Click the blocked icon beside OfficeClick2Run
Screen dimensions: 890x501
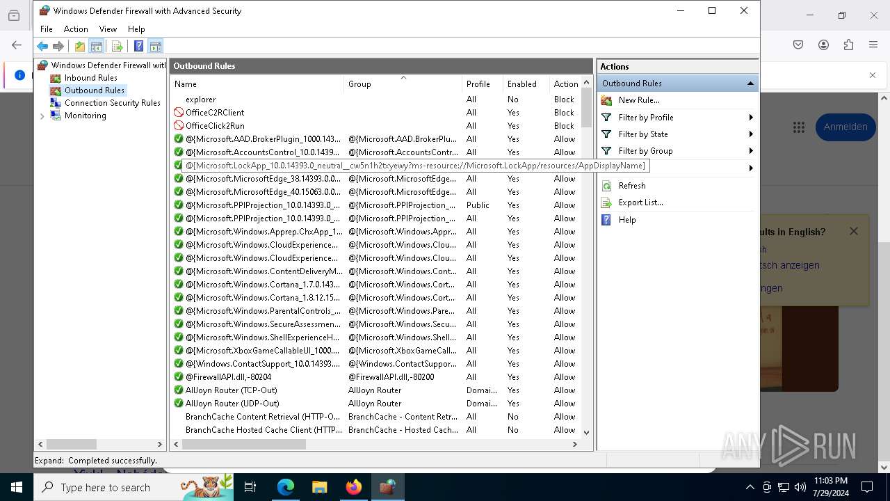[179, 126]
